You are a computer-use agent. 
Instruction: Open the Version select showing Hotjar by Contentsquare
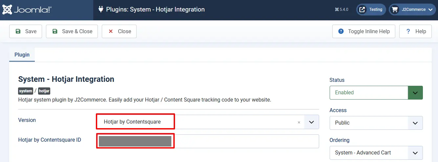[x=207, y=122]
